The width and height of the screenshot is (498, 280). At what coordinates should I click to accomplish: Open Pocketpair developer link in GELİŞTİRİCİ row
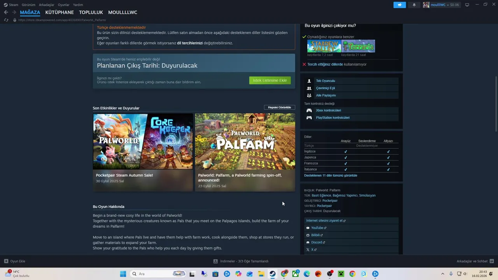tap(330, 201)
